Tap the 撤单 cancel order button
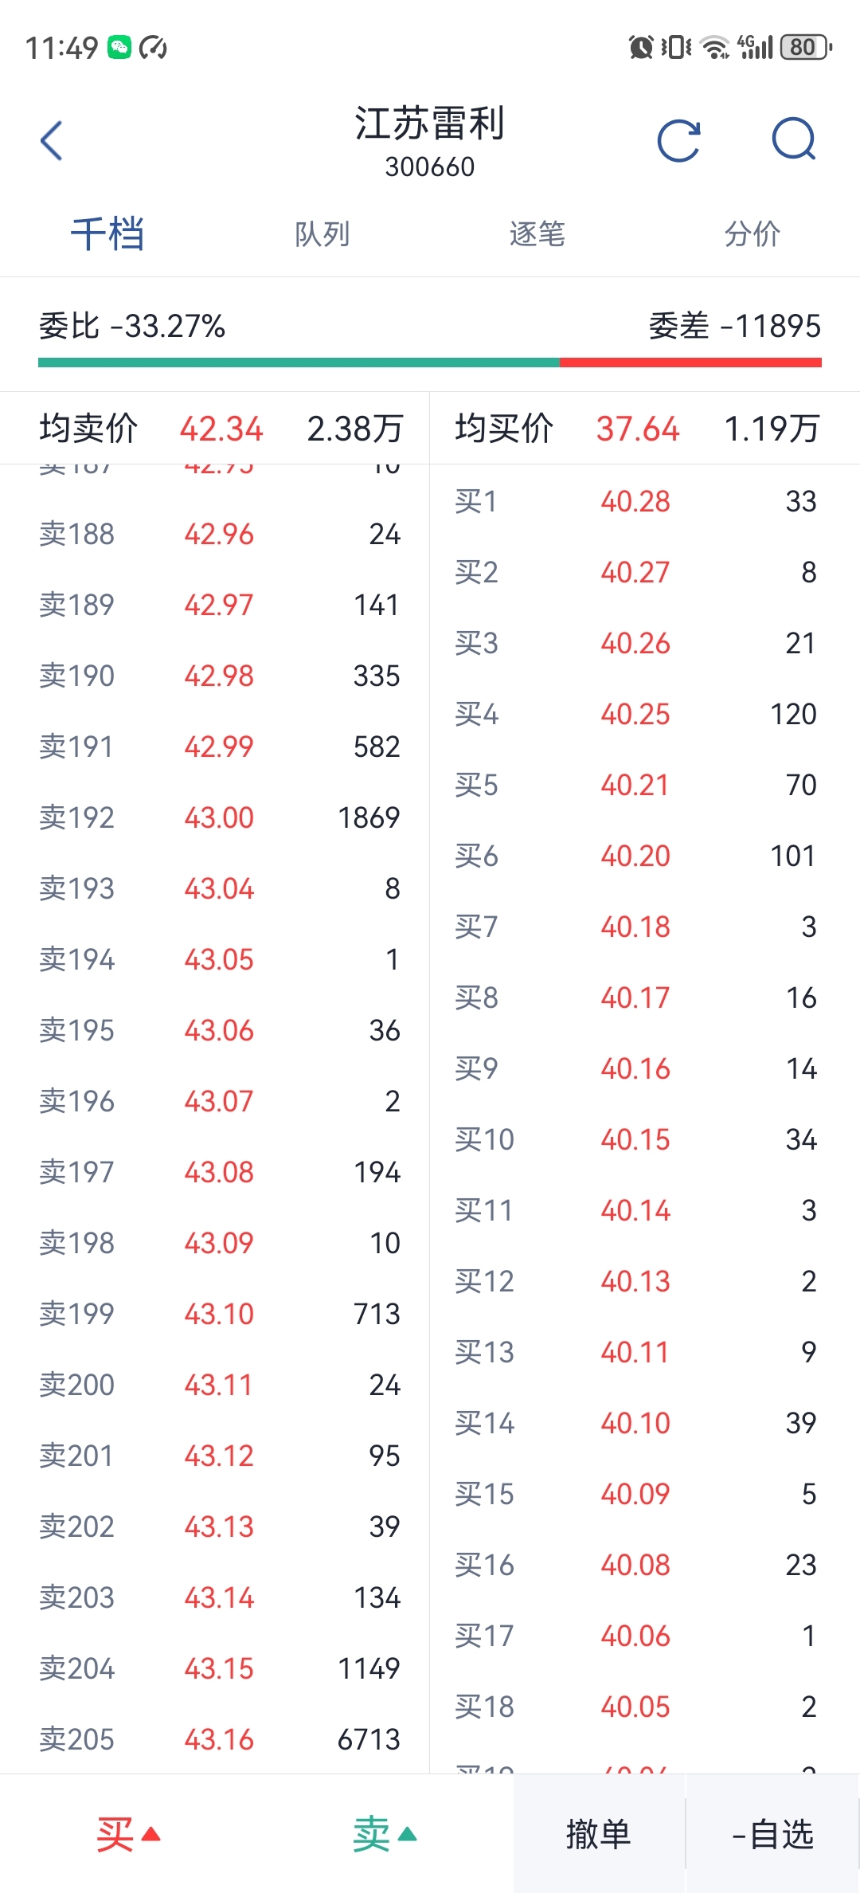The height and width of the screenshot is (1893, 860). (x=599, y=1834)
